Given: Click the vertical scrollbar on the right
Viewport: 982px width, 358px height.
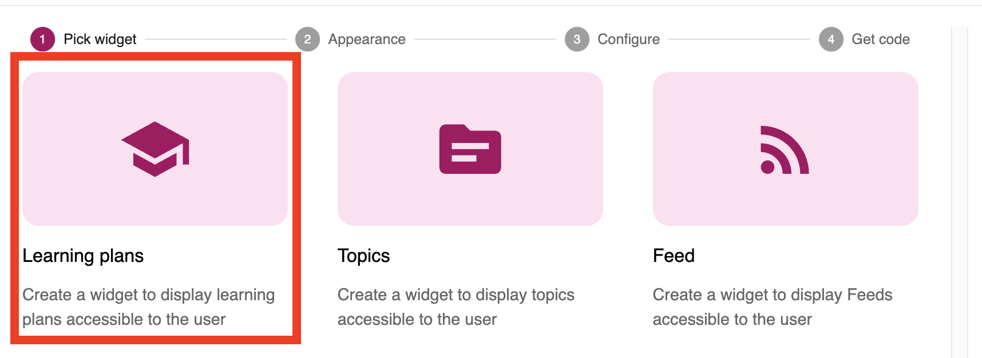Looking at the screenshot, I should [x=960, y=189].
